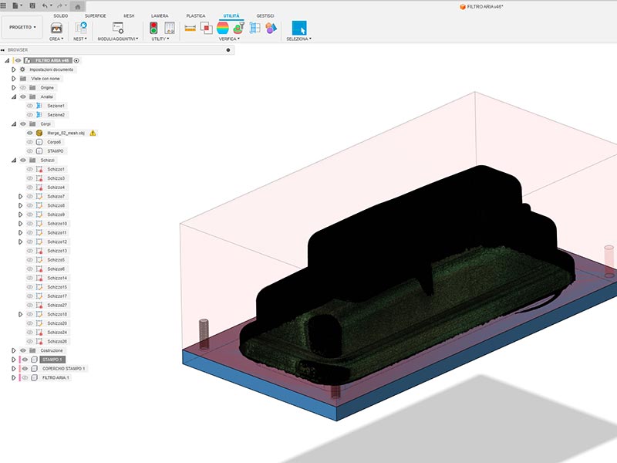The image size is (617, 463).
Task: Select the Interference tool icon
Action: tap(206, 27)
